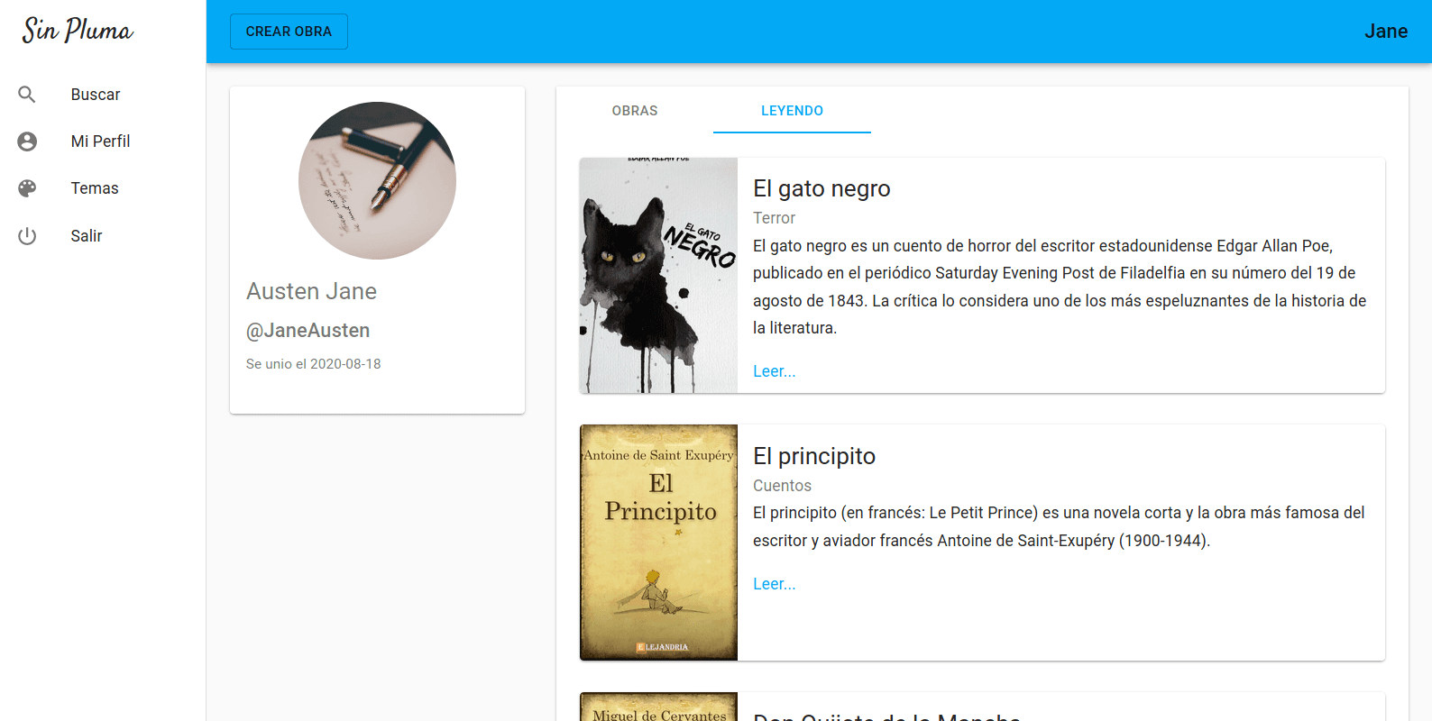The height and width of the screenshot is (721, 1432).
Task: Click the Cuentos genre label
Action: tap(782, 486)
